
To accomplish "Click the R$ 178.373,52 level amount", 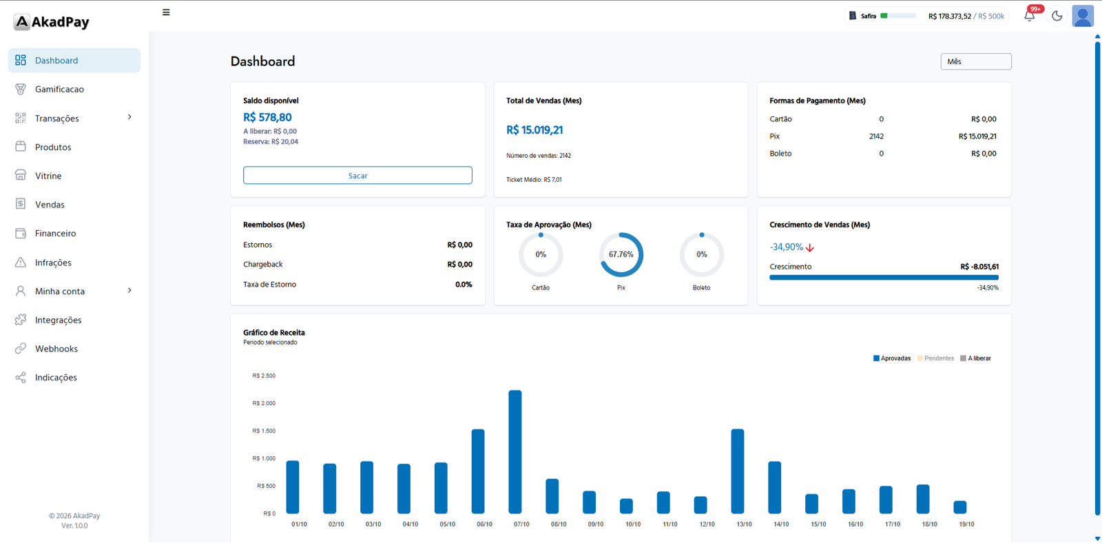I will click(x=950, y=16).
